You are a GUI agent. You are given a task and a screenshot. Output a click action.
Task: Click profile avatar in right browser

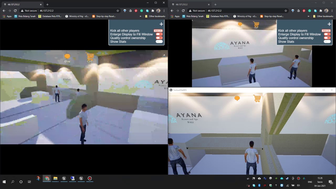pyautogui.click(x=326, y=11)
